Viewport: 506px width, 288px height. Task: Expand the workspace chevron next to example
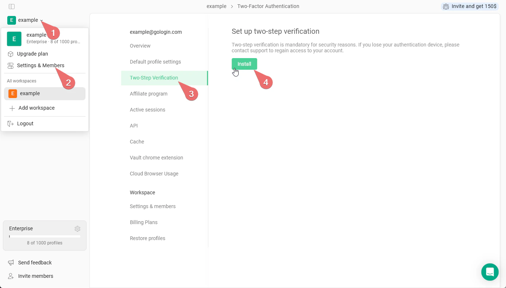(41, 20)
